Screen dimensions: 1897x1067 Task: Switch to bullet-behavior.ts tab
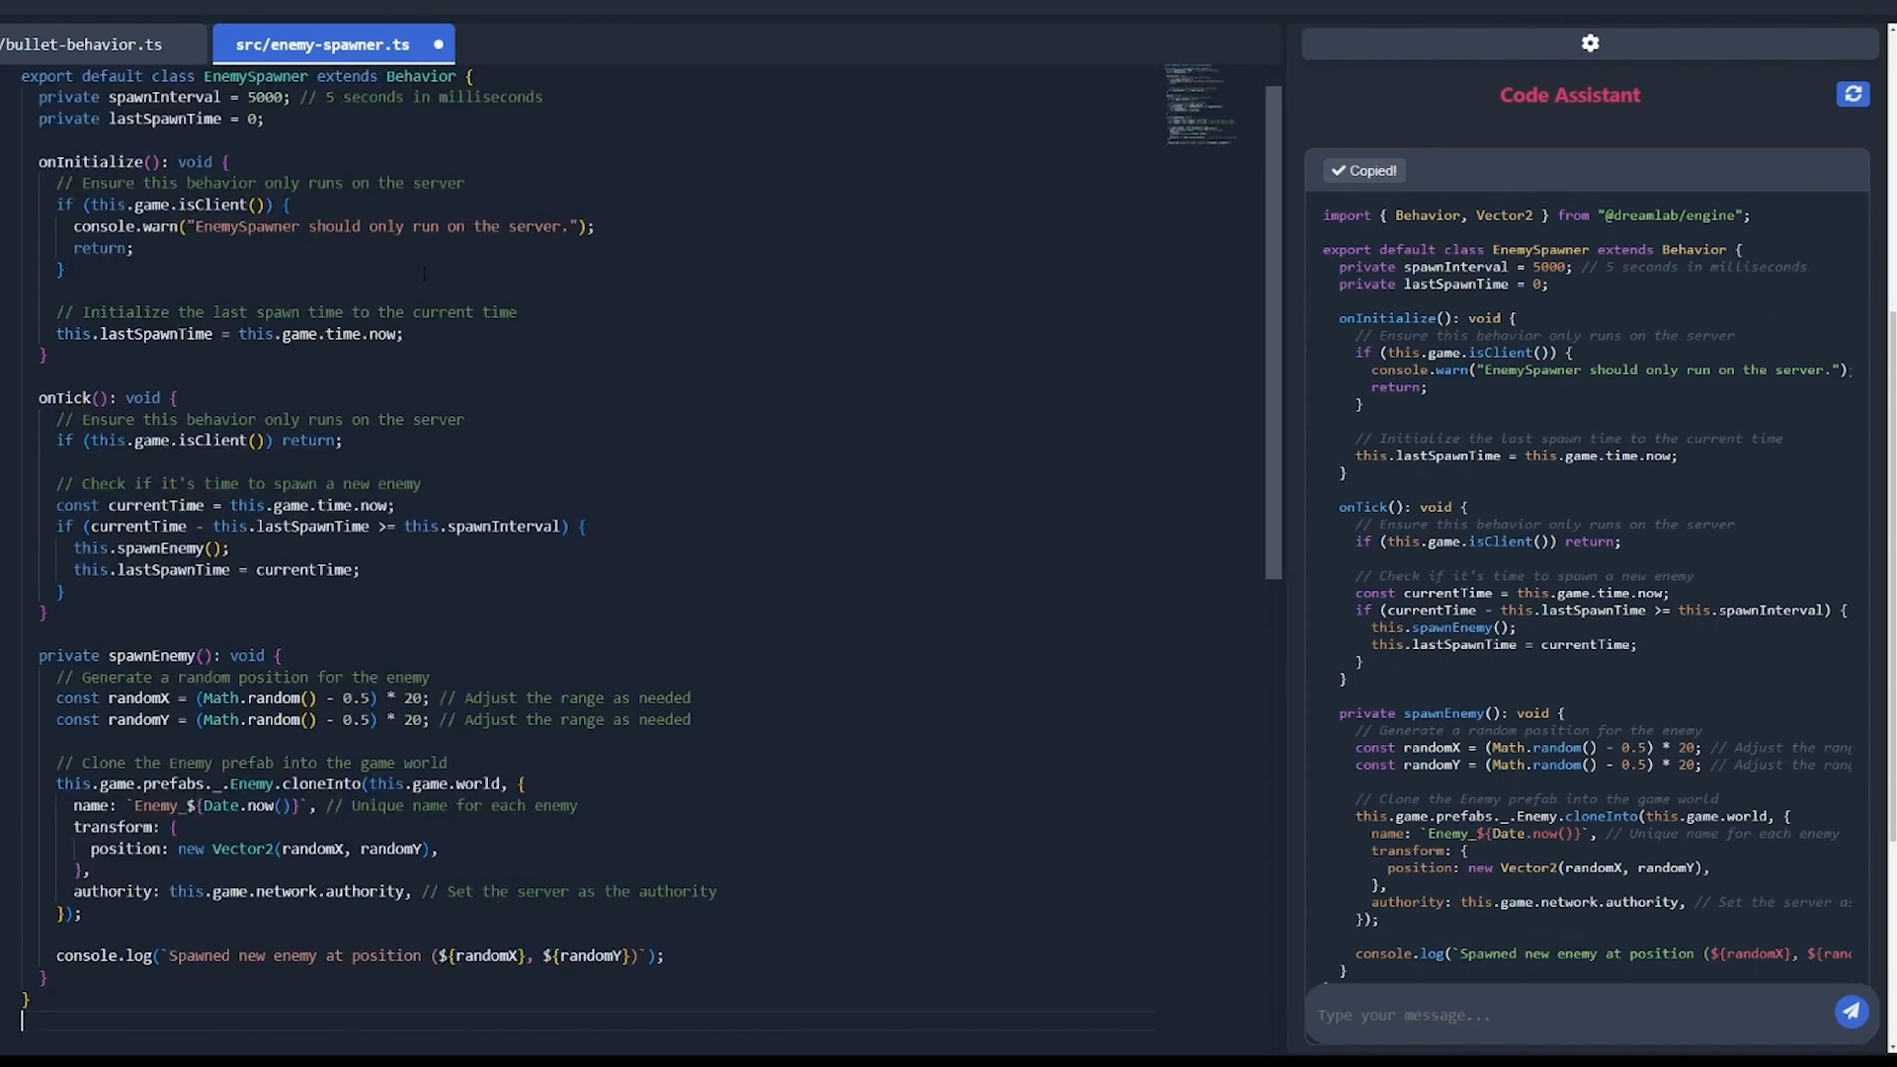point(81,44)
